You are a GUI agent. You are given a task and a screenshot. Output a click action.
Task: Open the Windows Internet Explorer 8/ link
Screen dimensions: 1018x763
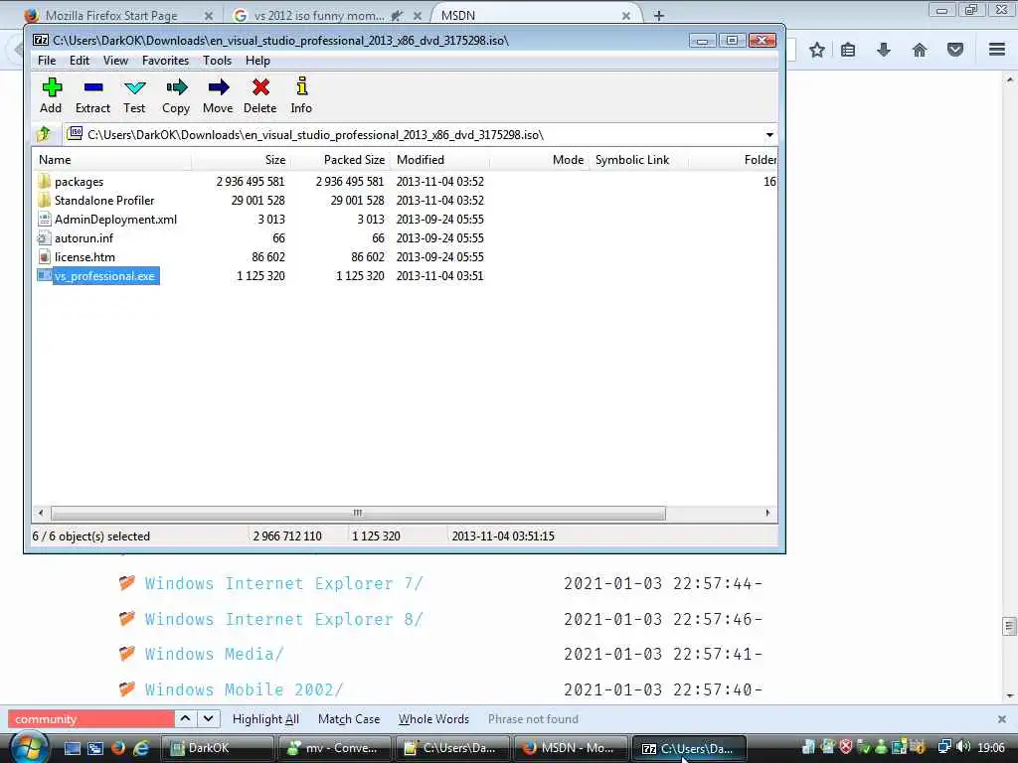click(284, 619)
